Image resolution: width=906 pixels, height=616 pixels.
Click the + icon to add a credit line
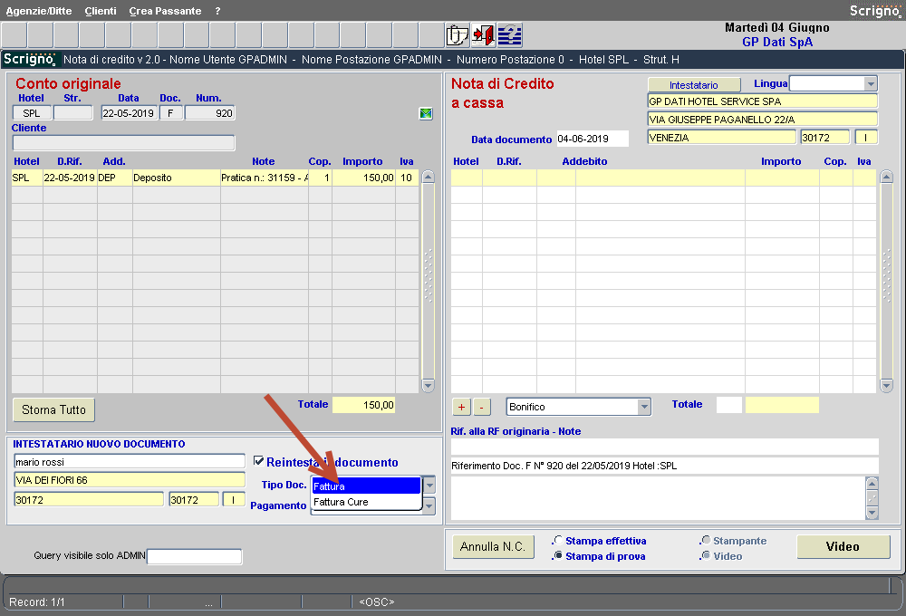(x=461, y=406)
